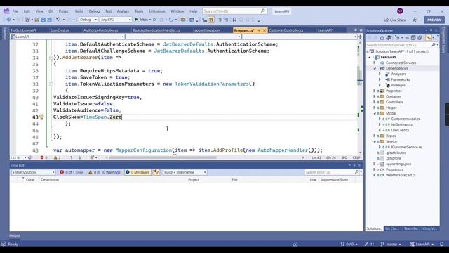Screen dimensions: 449x253
Task: Click the split editor icon above scrollbar
Action: (x=360, y=37)
